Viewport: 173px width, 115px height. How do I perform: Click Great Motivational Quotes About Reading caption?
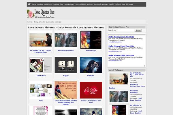tap(66, 102)
